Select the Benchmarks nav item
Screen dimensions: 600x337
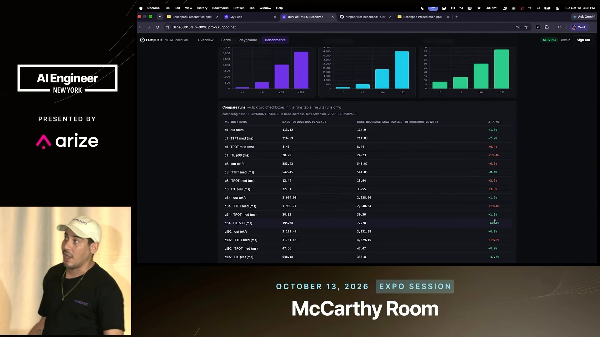click(275, 40)
